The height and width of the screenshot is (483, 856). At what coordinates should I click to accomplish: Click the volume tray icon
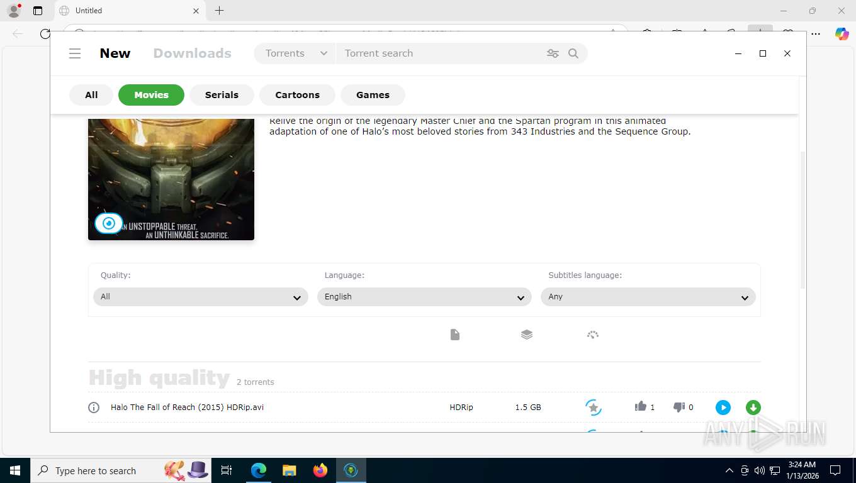[760, 470]
